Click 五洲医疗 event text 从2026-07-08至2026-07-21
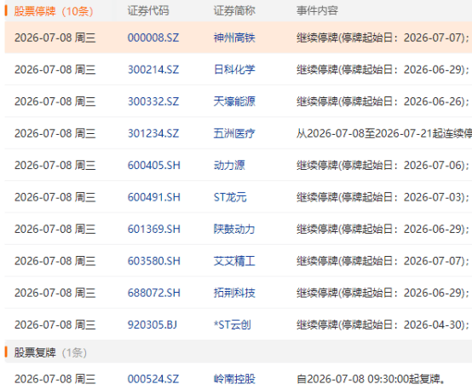The width and height of the screenshot is (472, 390). pos(384,133)
